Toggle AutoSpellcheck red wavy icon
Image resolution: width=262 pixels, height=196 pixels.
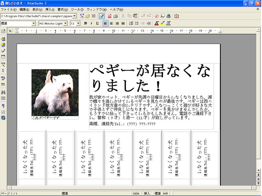pos(3,84)
